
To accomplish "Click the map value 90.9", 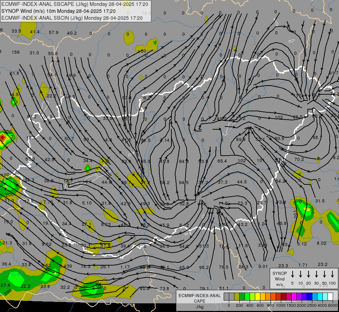I will point(279,138).
